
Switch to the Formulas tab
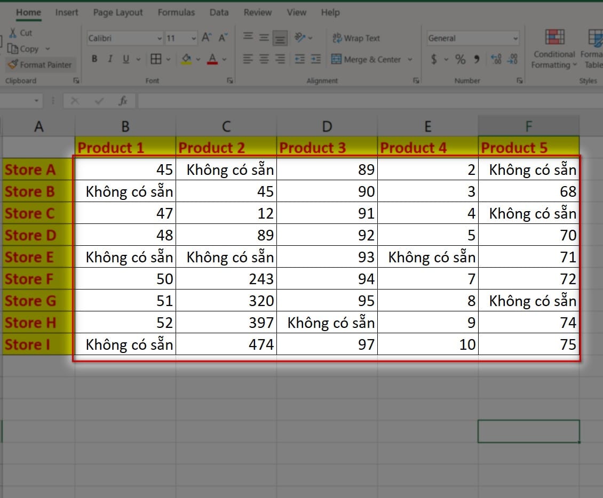click(x=176, y=12)
